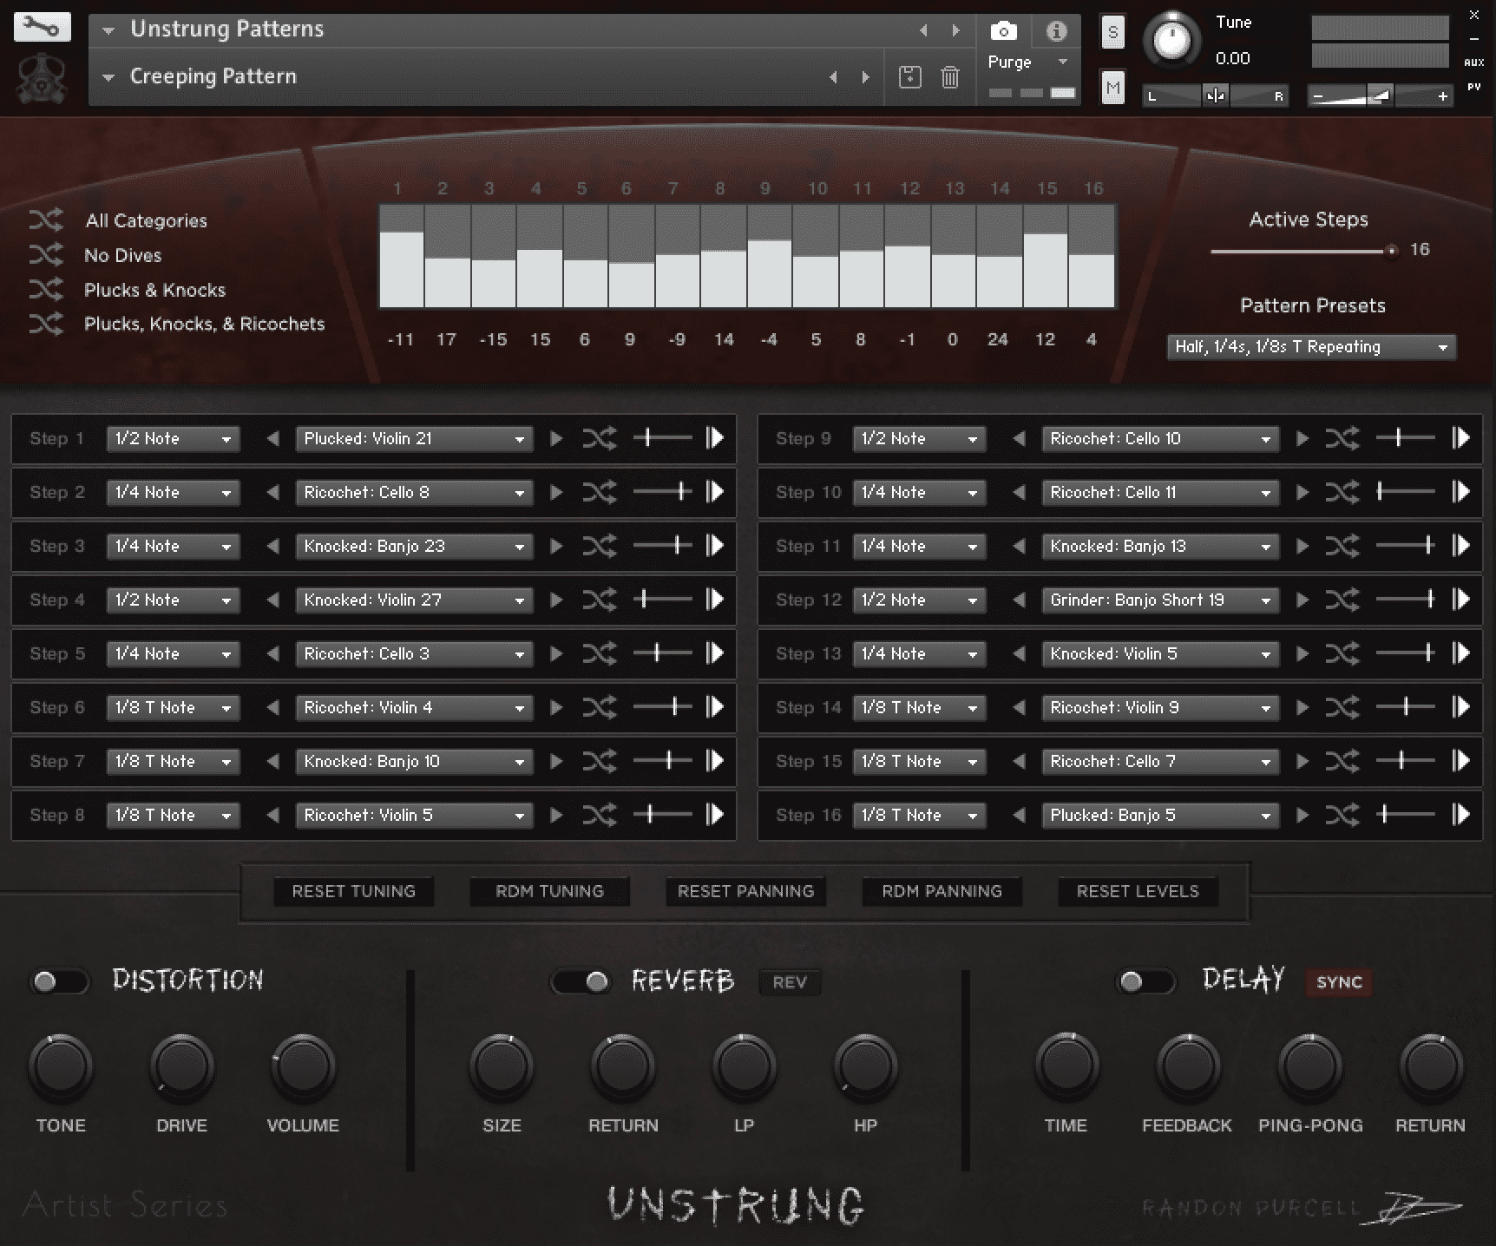This screenshot has width=1496, height=1246.
Task: Click the Tune knob
Action: [x=1171, y=40]
